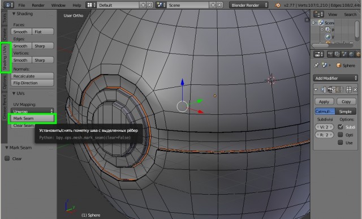Viewport: 362px width, 219px height.
Task: Click the Subsurf modifier type icon
Action: [x=323, y=89]
